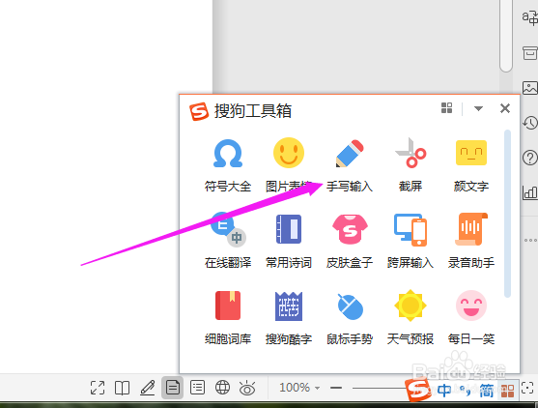Open the 每日一笑 daily joke tool

[x=471, y=318]
